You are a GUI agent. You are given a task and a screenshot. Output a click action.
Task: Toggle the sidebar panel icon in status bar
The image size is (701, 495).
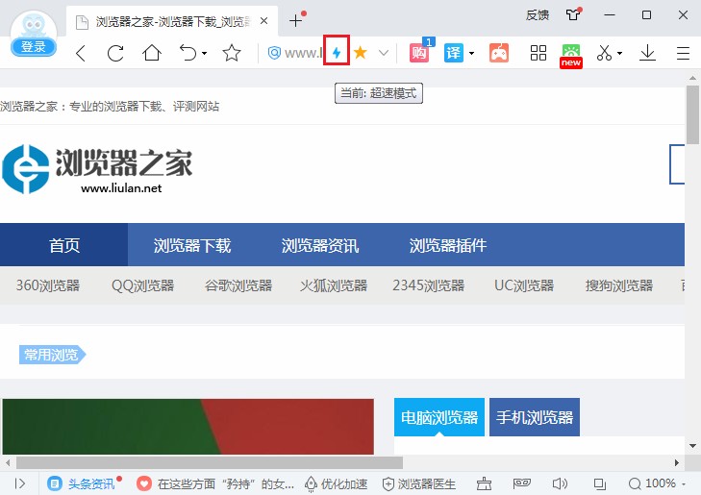(x=19, y=483)
